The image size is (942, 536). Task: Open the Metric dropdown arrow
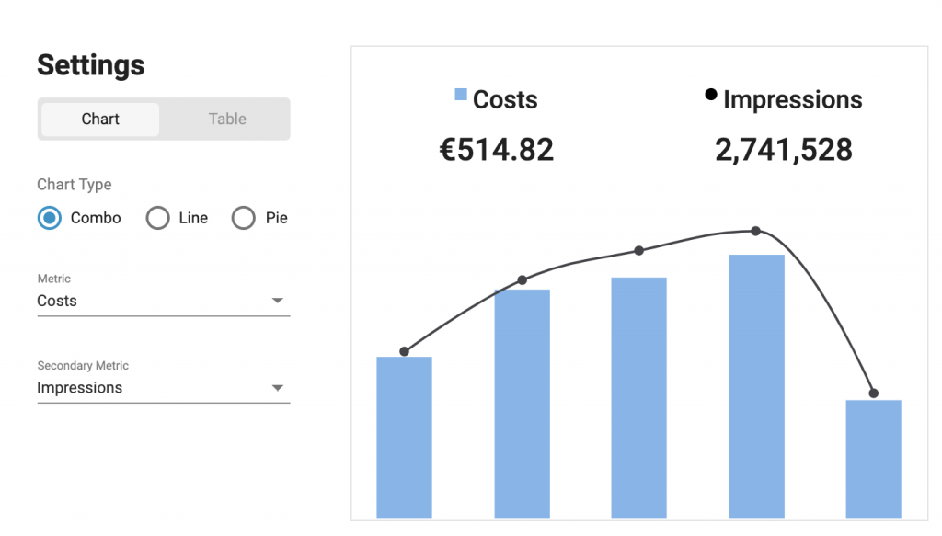click(277, 300)
